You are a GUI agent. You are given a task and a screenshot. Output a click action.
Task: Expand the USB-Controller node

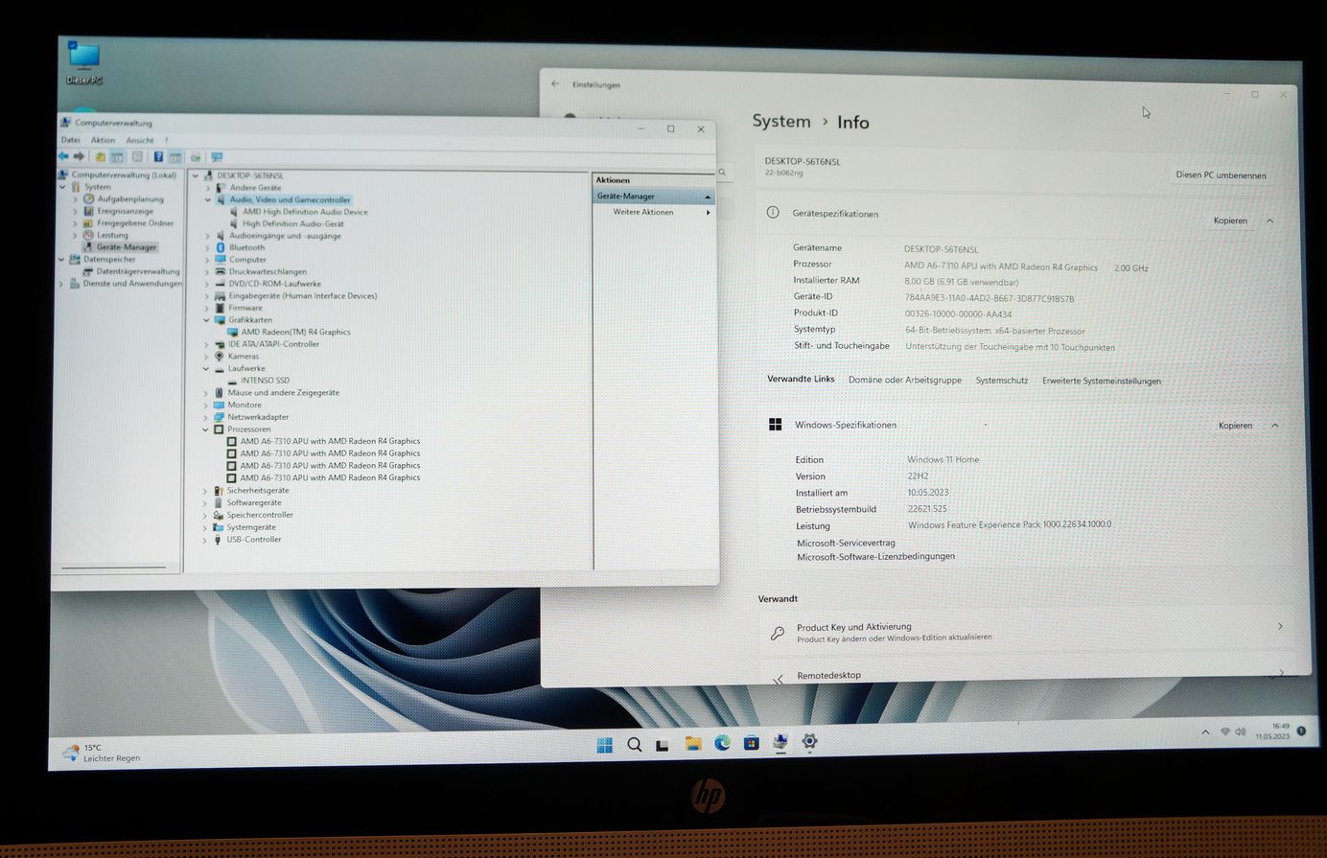pyautogui.click(x=205, y=540)
